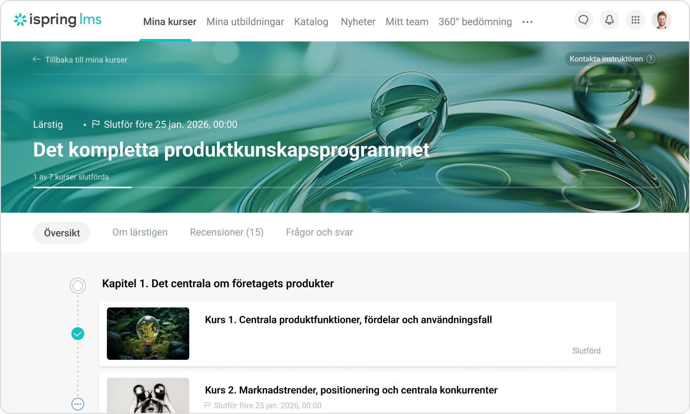Open the chat messages icon
This screenshot has height=414, width=690.
(x=584, y=20)
